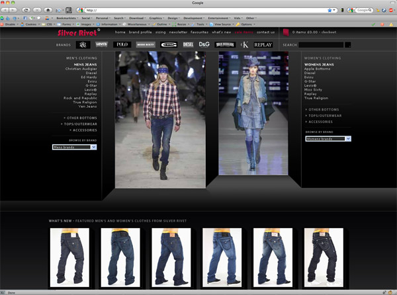This screenshot has height=295, width=397.
Task: Click the G-Star brand logo
Action: point(167,44)
